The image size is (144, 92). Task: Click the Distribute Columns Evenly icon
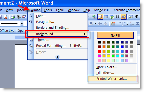tap(105, 24)
